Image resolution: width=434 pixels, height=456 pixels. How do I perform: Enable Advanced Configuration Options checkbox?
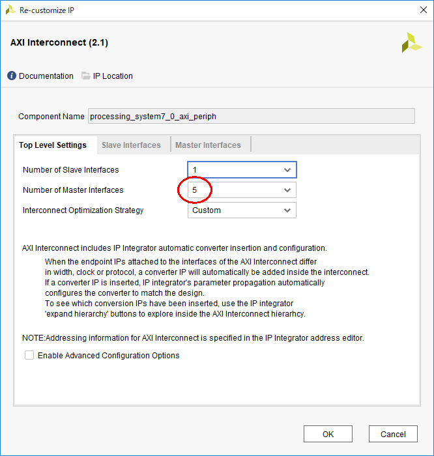pos(29,356)
